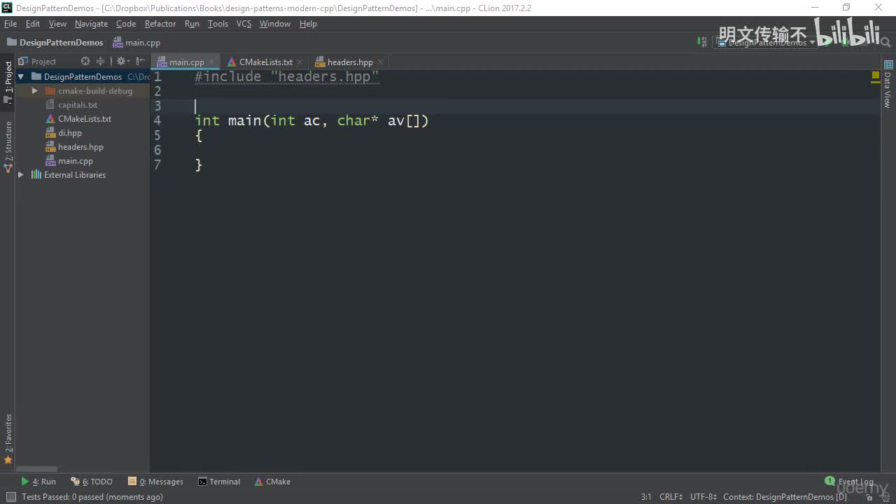The height and width of the screenshot is (504, 896).
Task: Click the External Libraries bars icon
Action: click(x=36, y=175)
